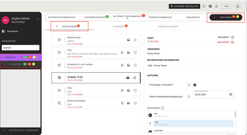Select the Aufgaben tab
The height and width of the screenshot is (135, 247).
coord(226,17)
